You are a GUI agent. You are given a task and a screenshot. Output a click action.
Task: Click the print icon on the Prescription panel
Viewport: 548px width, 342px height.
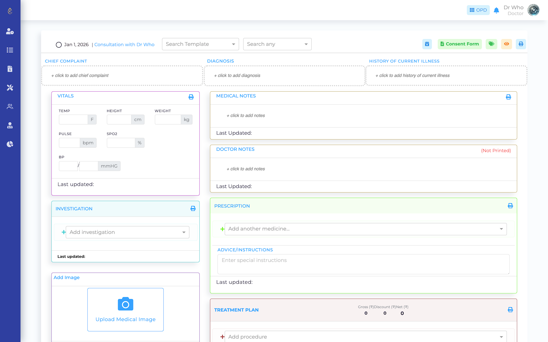point(510,206)
